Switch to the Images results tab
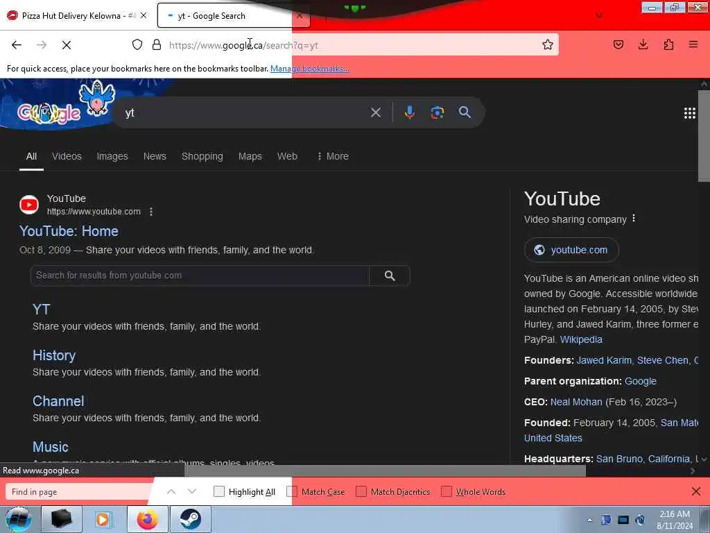The image size is (710, 533). coord(112,156)
